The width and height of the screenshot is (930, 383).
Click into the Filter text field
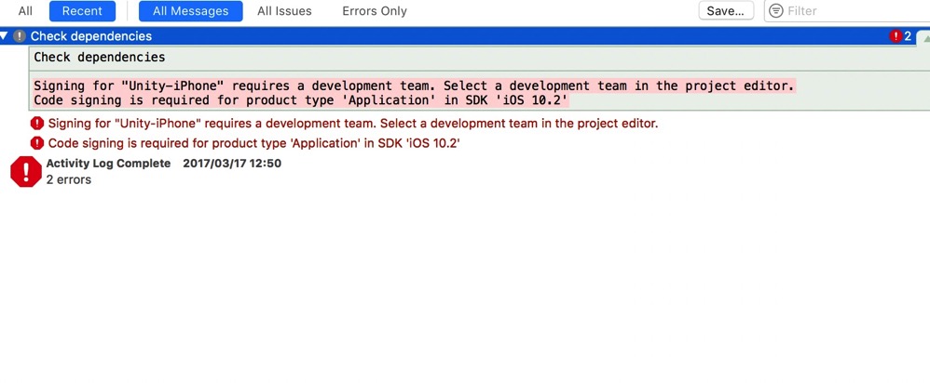[x=848, y=11]
